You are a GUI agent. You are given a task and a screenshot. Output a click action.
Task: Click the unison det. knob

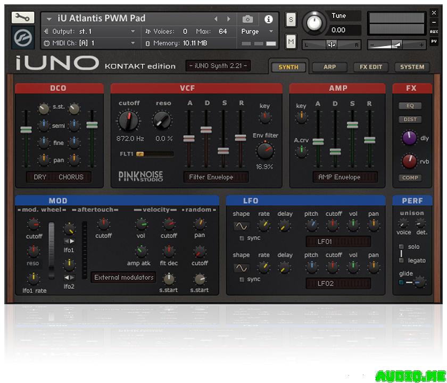[421, 223]
